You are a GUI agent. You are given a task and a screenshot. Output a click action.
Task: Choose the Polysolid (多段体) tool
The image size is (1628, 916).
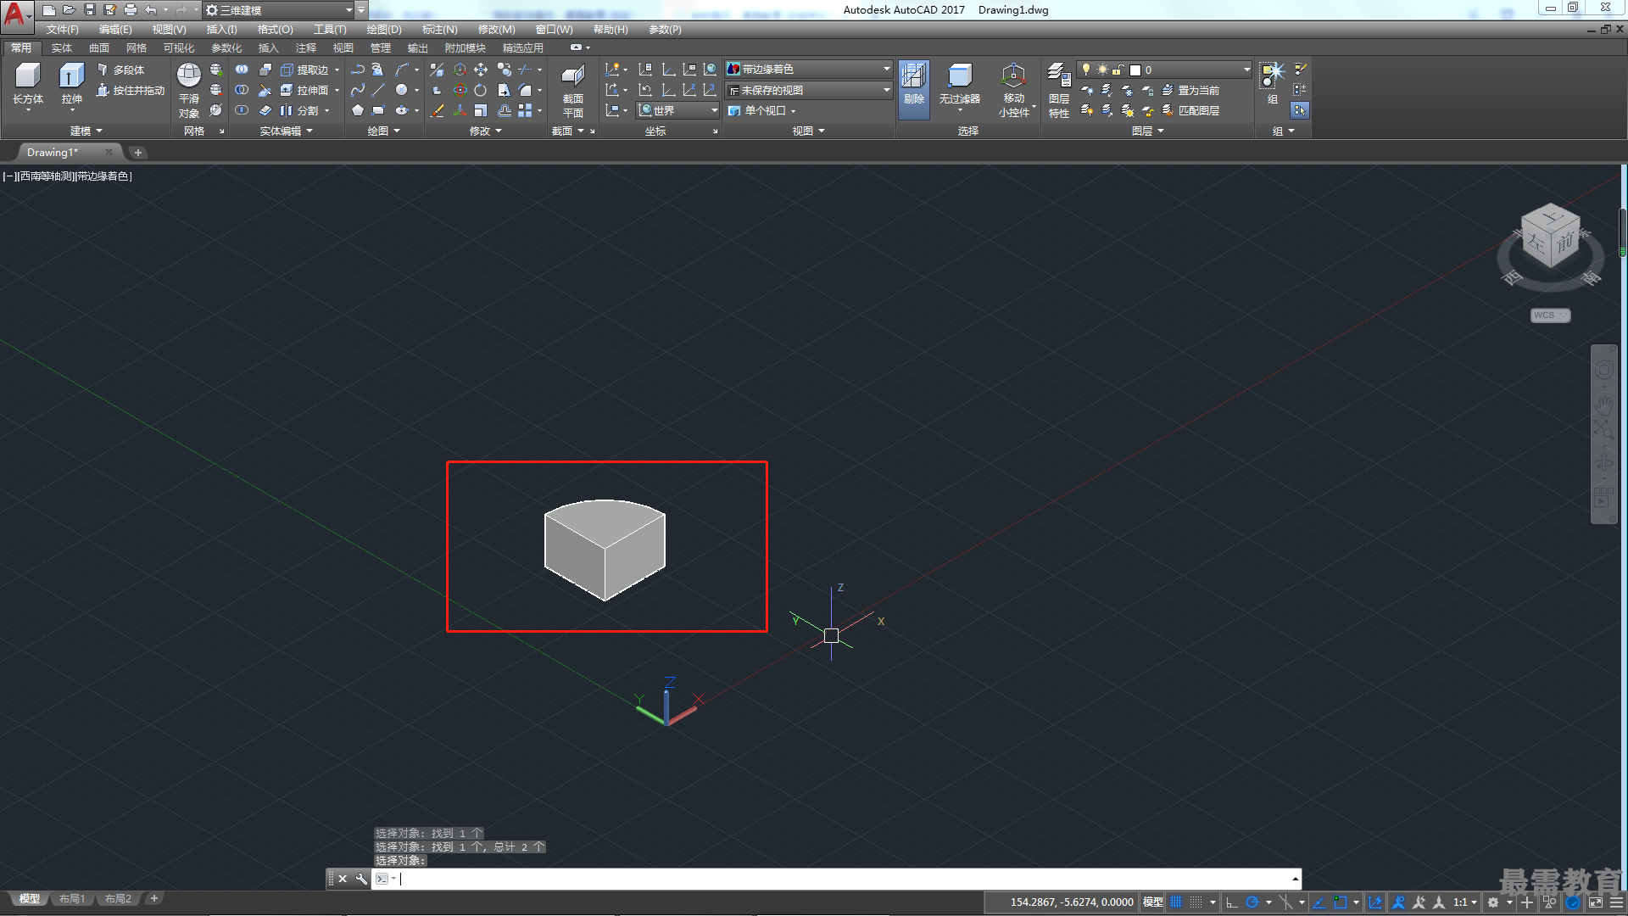pos(121,70)
